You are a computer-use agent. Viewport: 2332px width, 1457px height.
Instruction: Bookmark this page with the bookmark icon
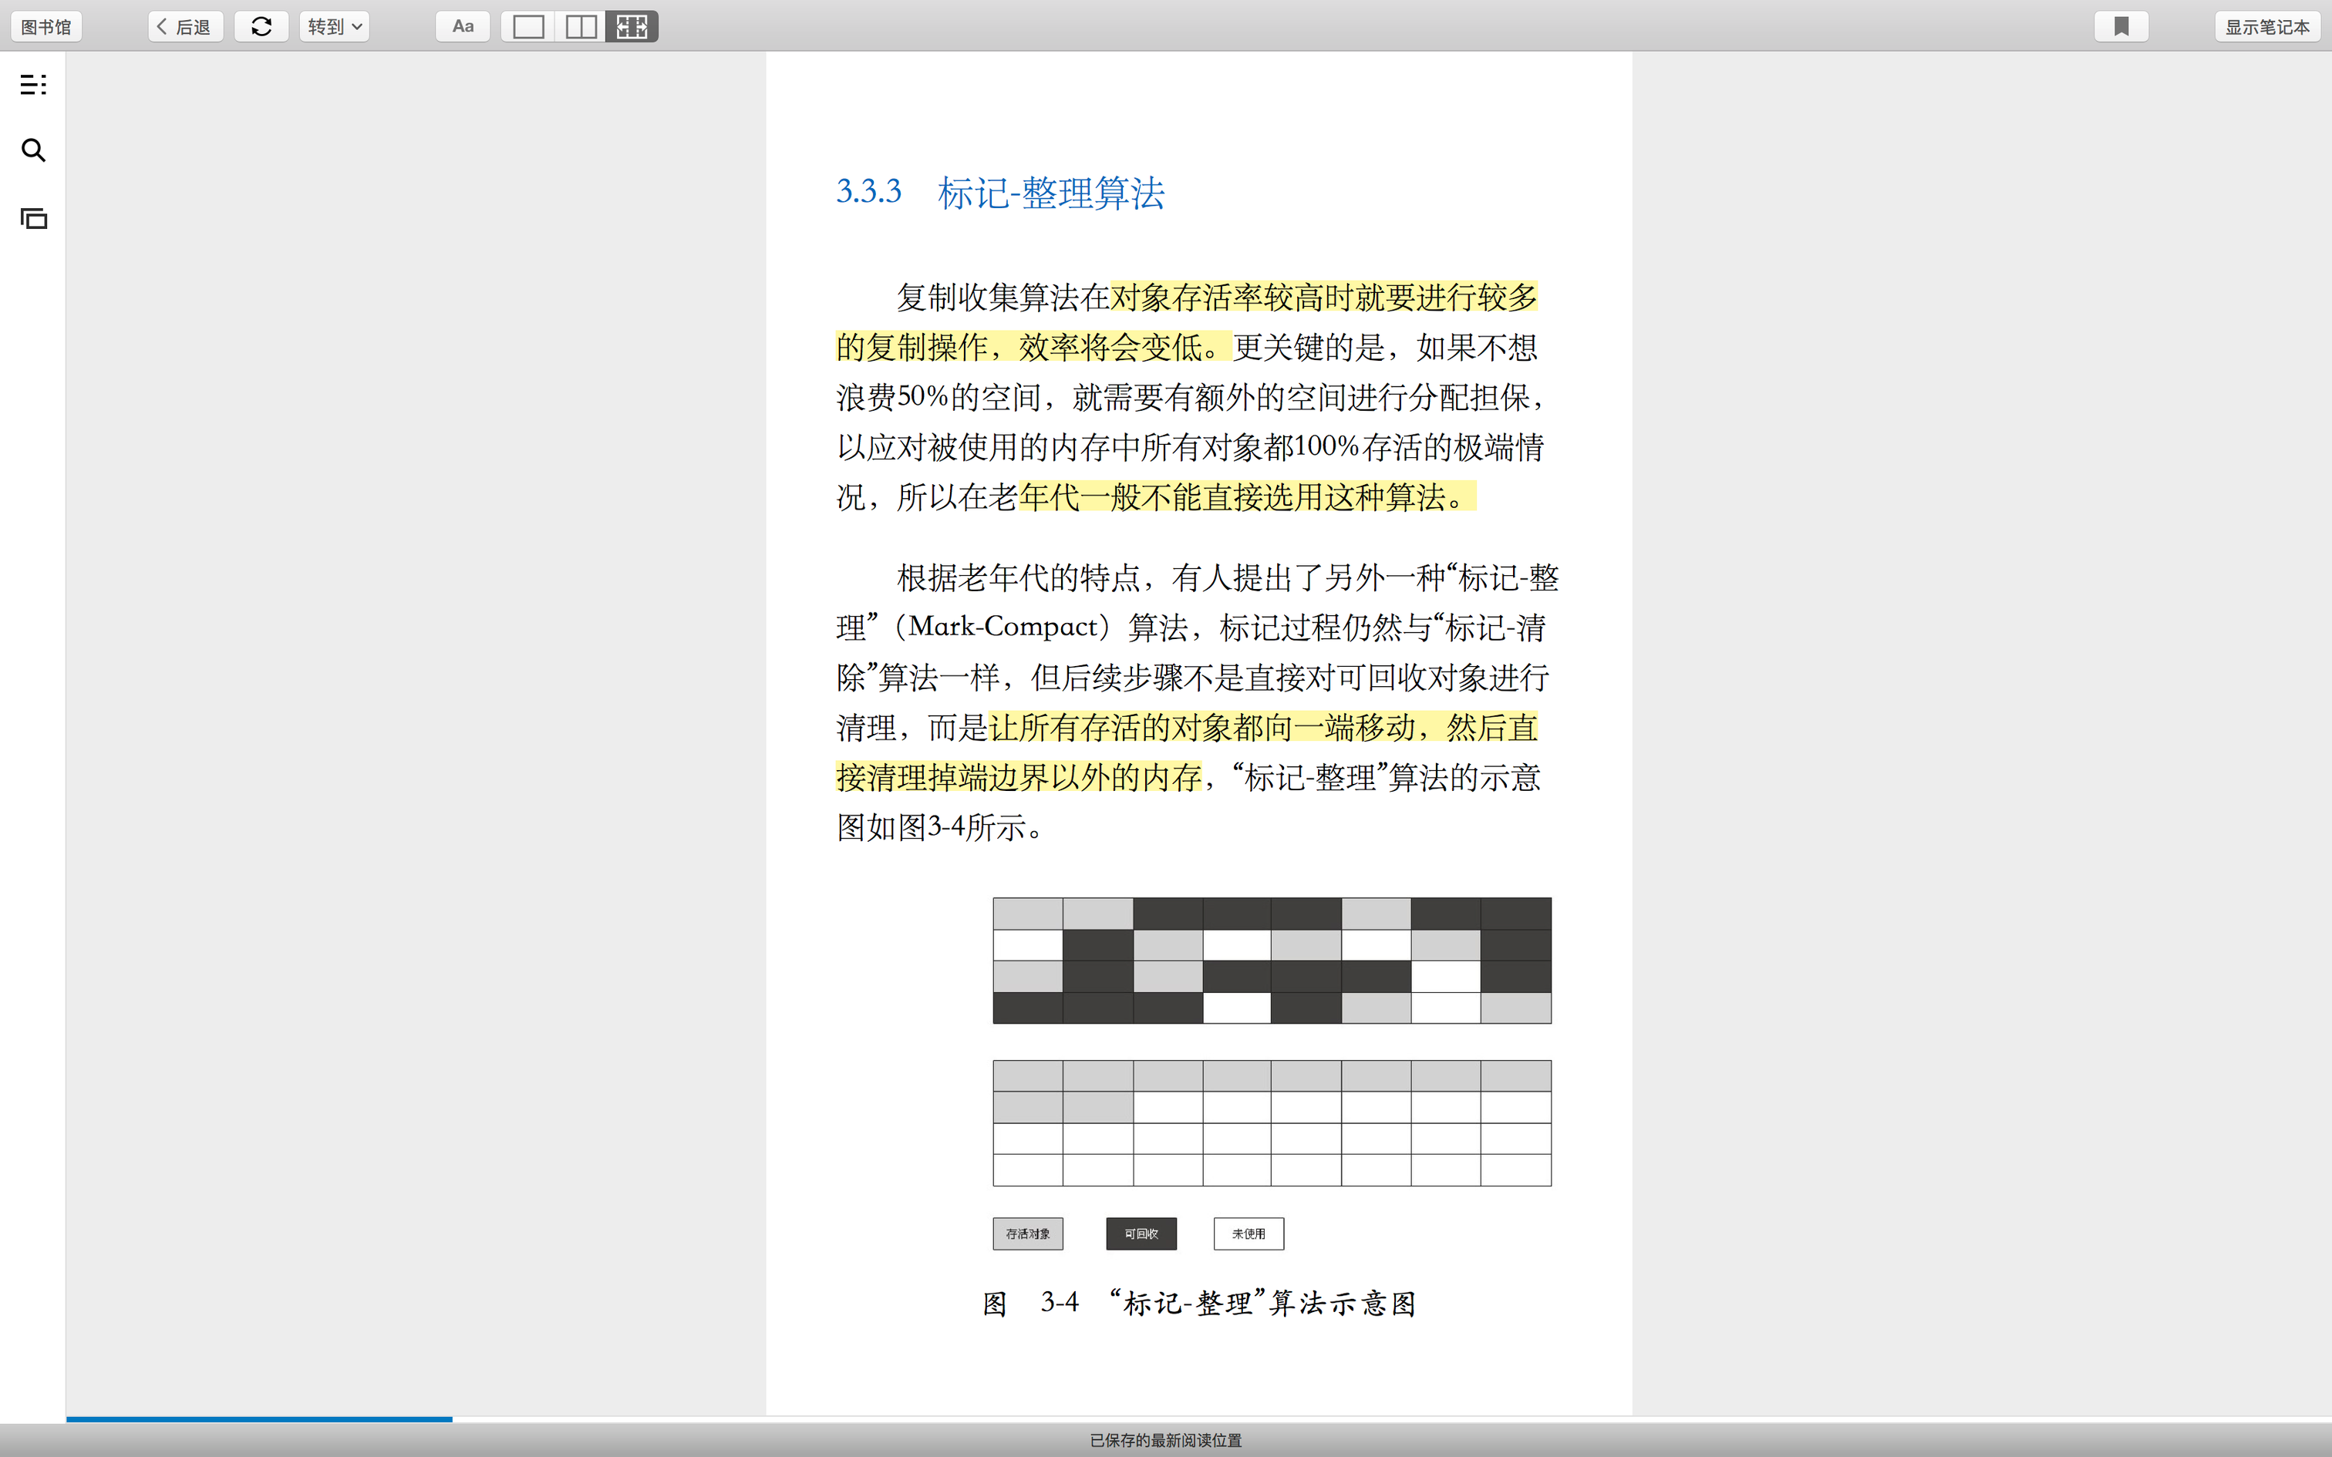(2121, 27)
